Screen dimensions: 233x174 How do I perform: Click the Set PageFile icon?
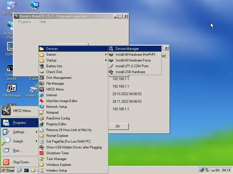click(x=42, y=142)
